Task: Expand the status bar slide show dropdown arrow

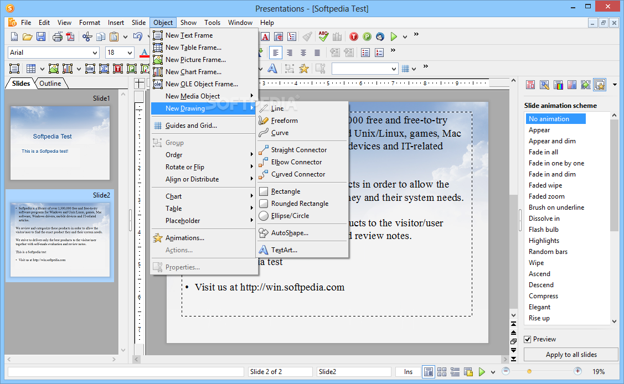Action: point(493,372)
